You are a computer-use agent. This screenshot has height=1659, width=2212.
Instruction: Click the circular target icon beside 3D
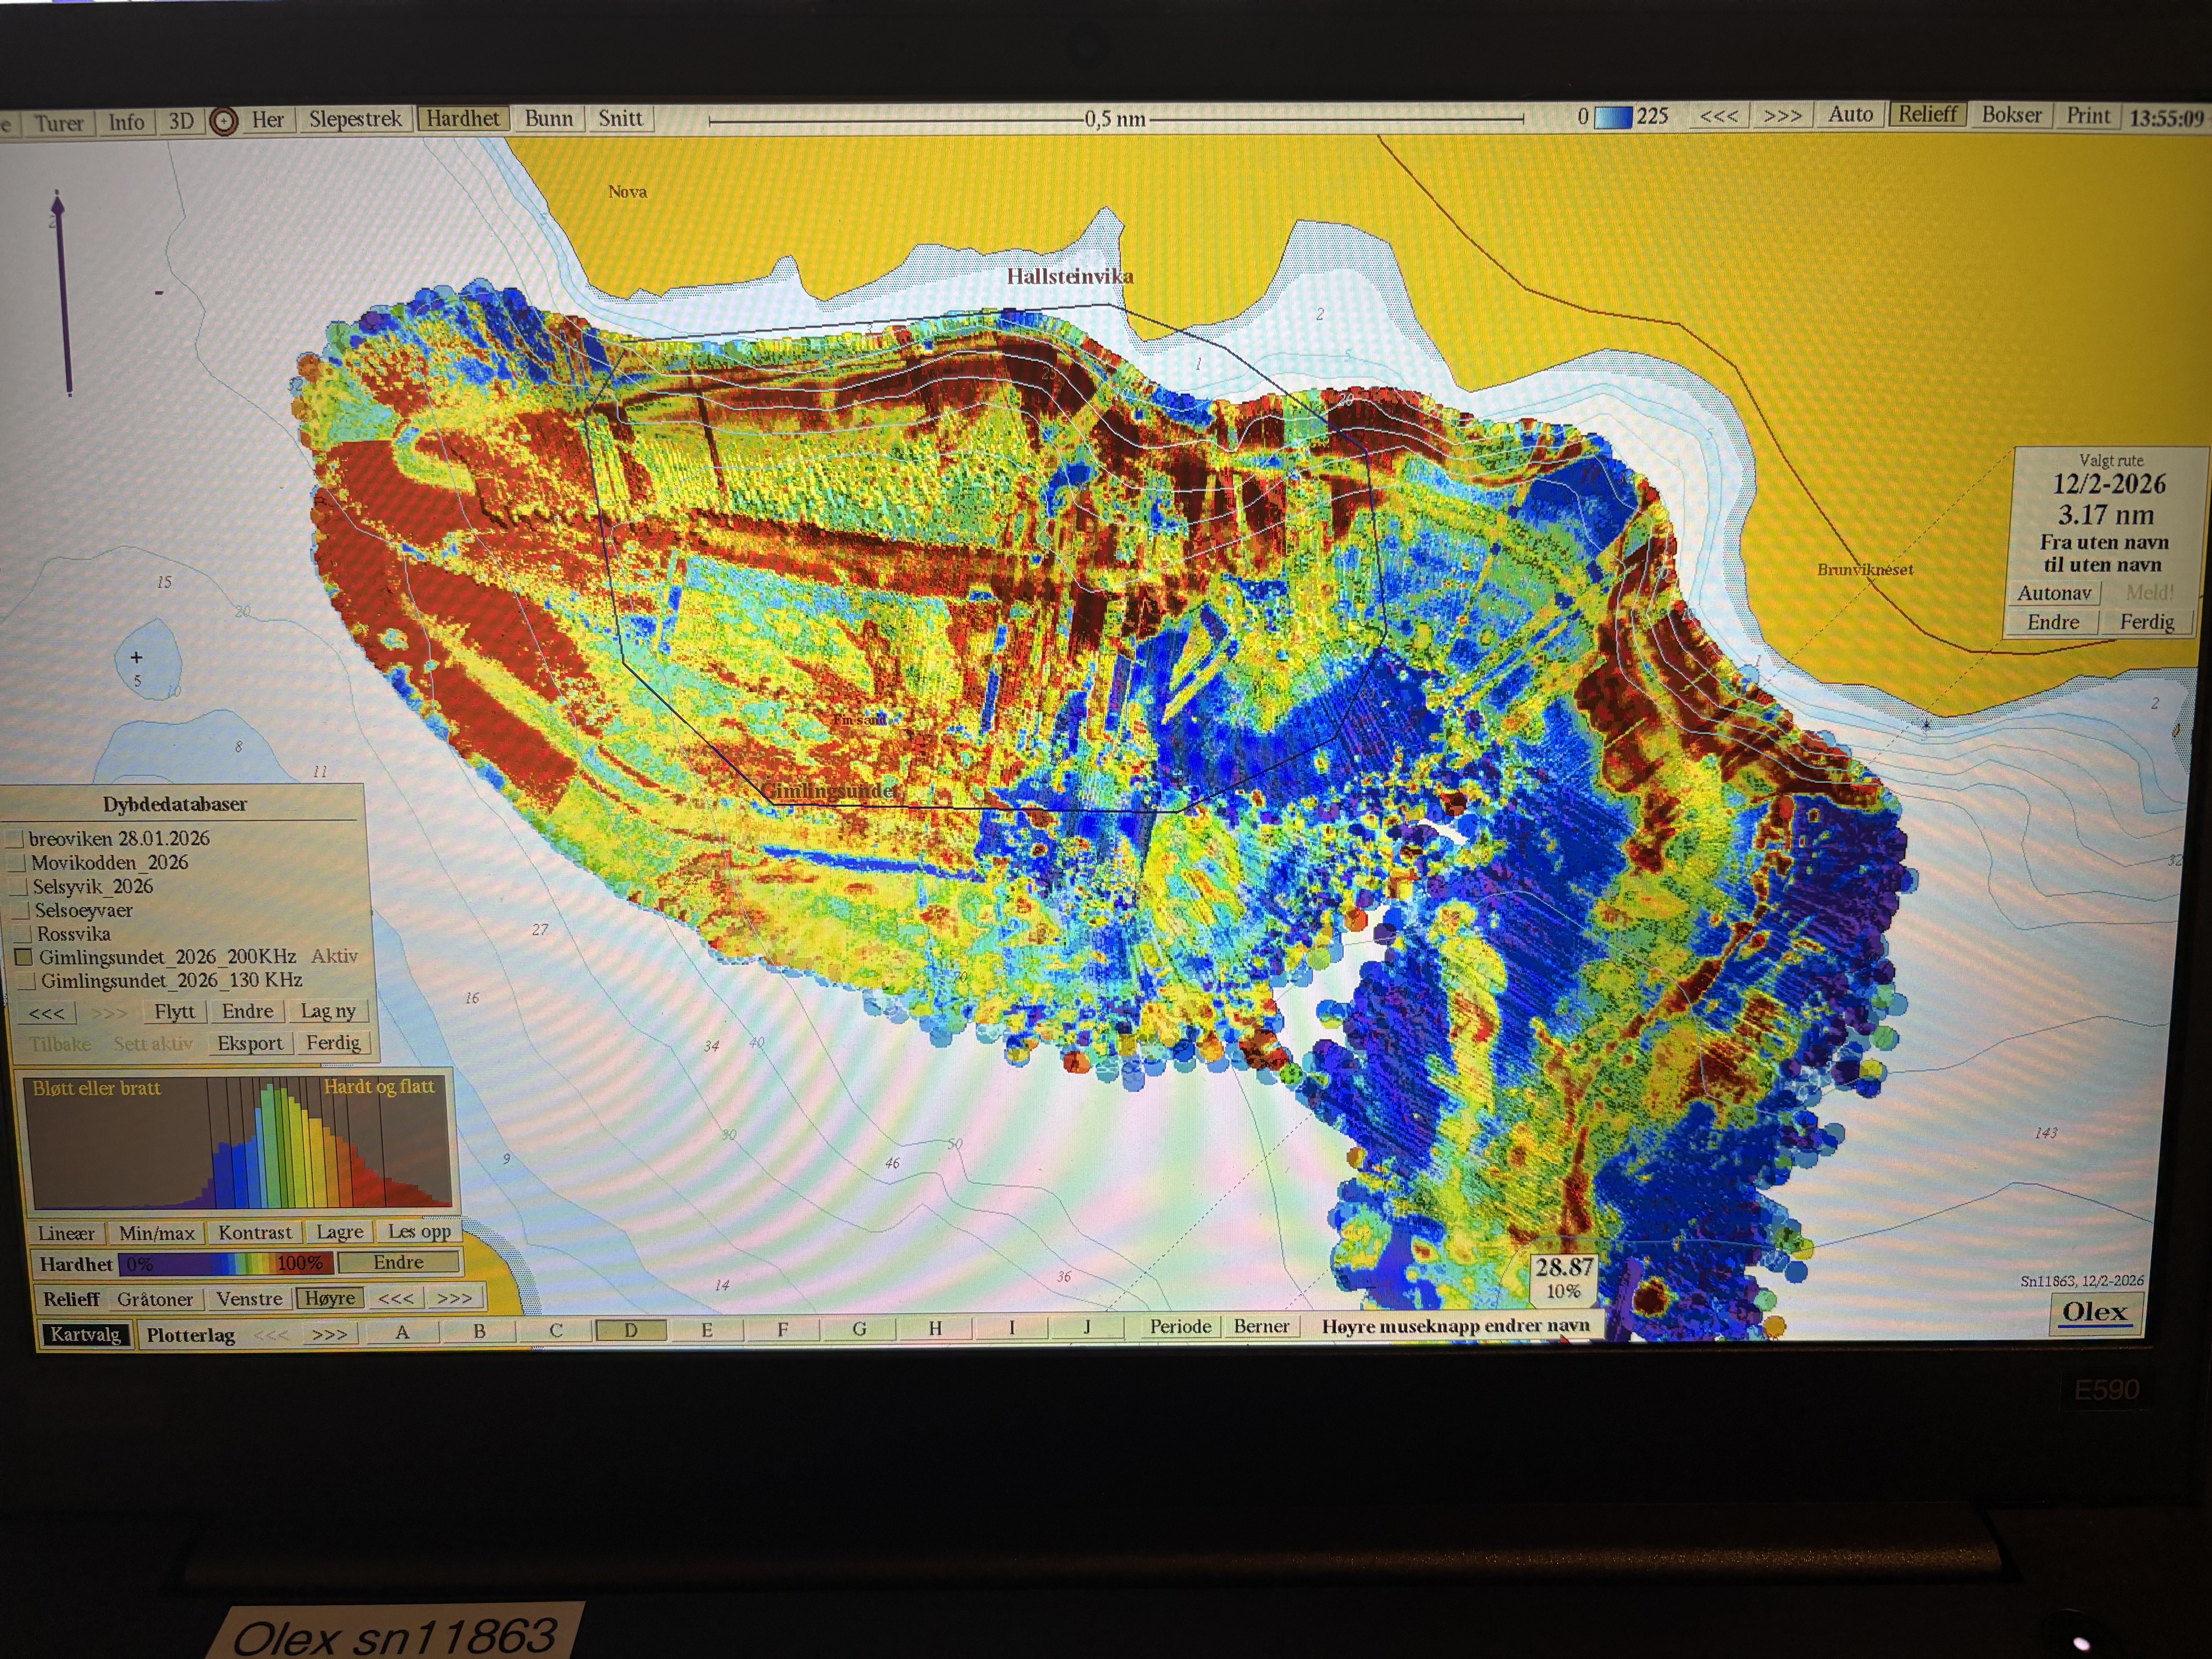[x=224, y=121]
